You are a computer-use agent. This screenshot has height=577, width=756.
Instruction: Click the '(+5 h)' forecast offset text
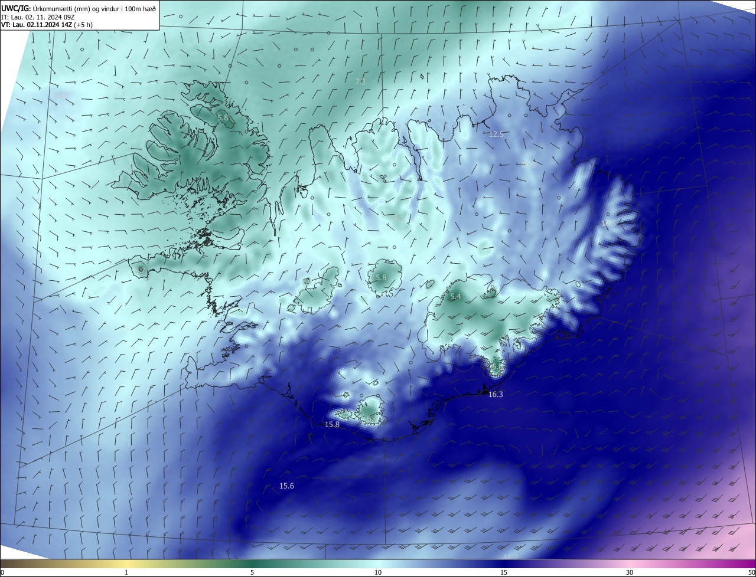coord(83,25)
